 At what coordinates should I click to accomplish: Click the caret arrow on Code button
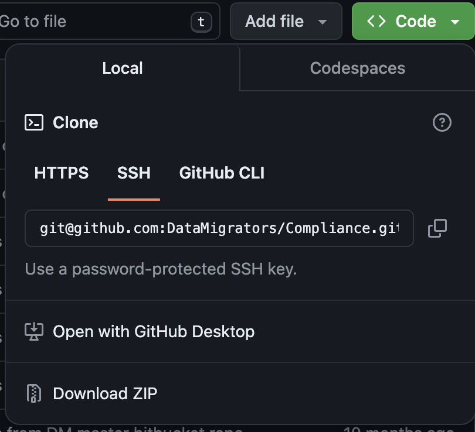coord(456,22)
